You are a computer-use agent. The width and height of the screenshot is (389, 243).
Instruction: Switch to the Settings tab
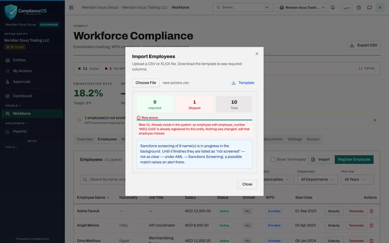(295, 139)
